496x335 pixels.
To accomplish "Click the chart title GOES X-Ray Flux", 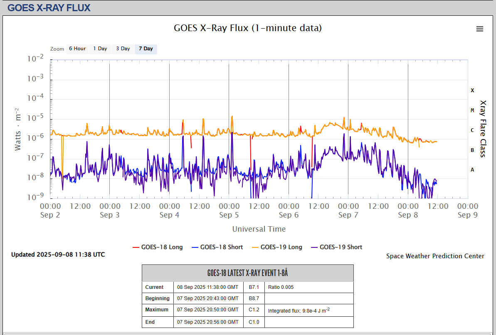I will [247, 28].
